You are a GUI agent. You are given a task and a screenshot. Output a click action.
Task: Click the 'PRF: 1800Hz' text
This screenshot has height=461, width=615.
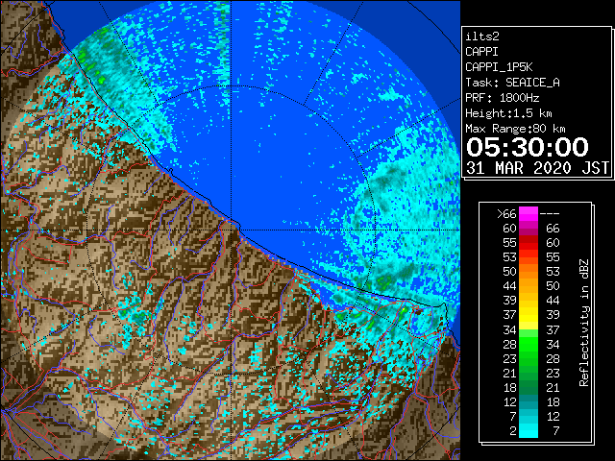click(x=502, y=98)
